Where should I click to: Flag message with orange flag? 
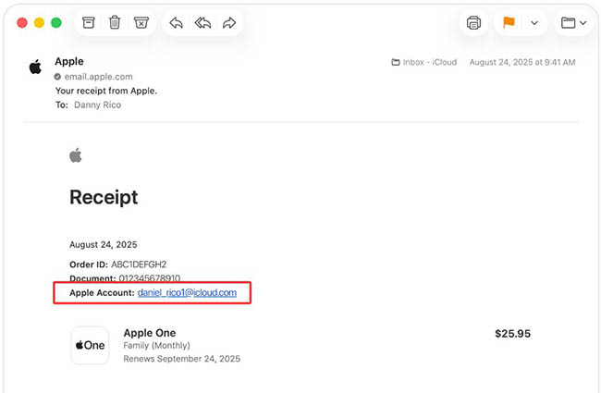(x=509, y=22)
